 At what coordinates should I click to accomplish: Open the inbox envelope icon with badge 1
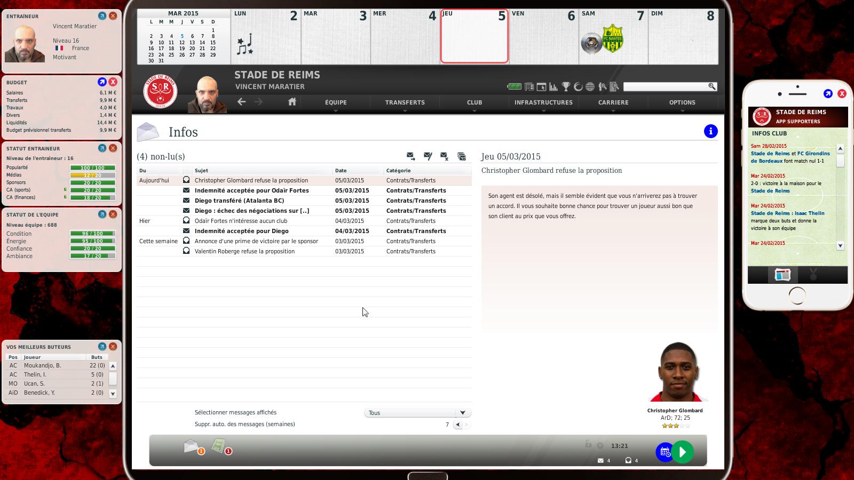193,447
